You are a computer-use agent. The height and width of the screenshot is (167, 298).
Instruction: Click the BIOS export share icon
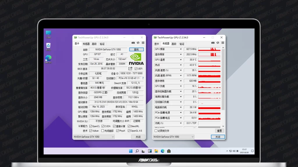pyautogui.click(x=130, y=69)
